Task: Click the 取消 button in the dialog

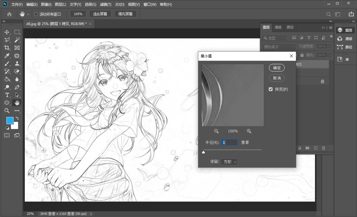Action: click(277, 78)
